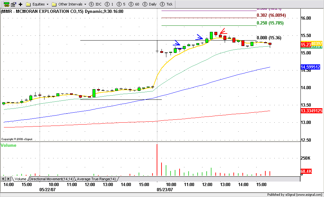Viewport: 324px width, 197px height.
Task: Expand the Other Intervals dropdown arrow
Action: click(x=85, y=4)
